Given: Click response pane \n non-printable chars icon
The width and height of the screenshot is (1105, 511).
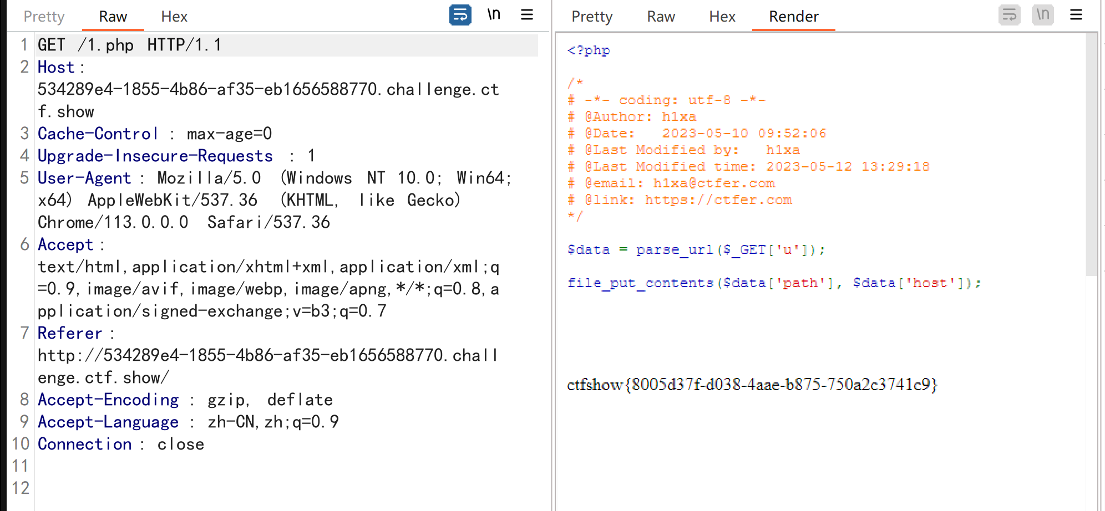Looking at the screenshot, I should point(1043,15).
